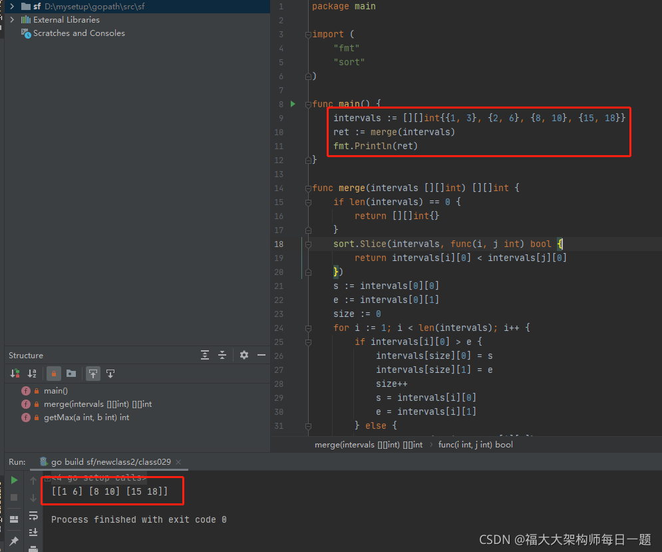Toggle show non-public lock filter

point(54,374)
